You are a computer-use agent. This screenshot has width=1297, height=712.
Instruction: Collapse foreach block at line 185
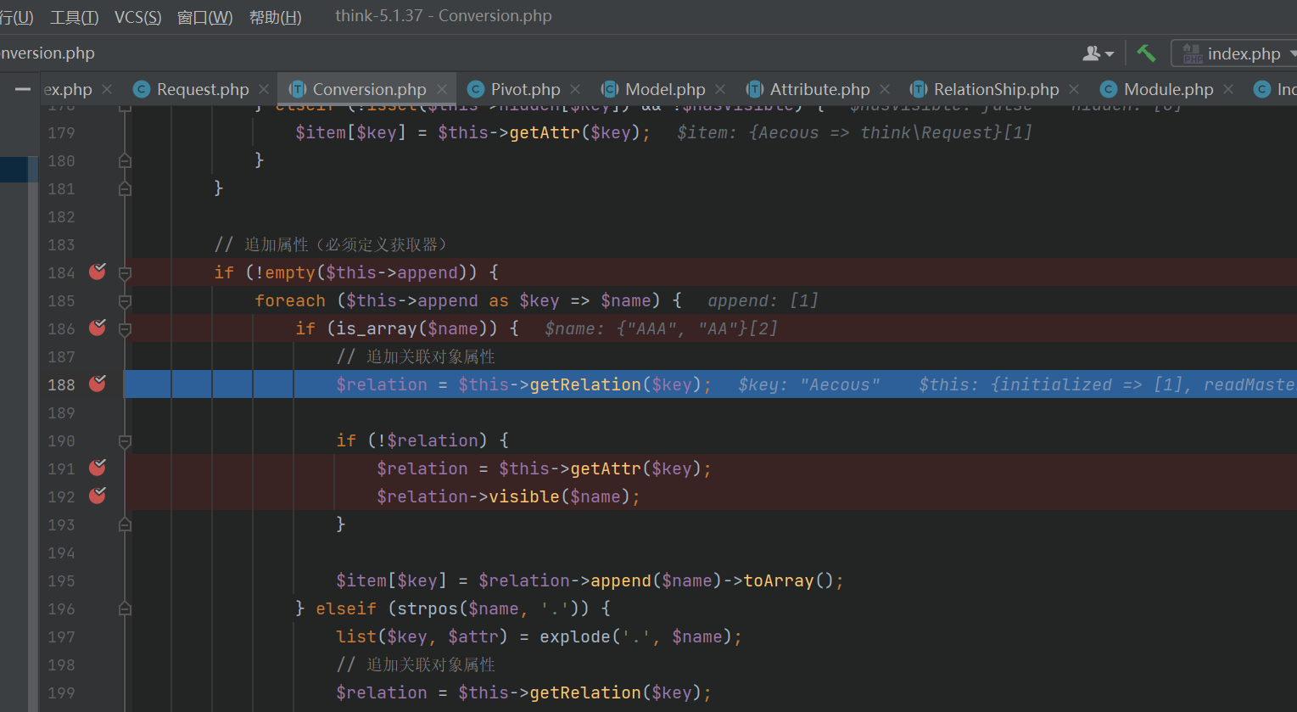pyautogui.click(x=125, y=301)
